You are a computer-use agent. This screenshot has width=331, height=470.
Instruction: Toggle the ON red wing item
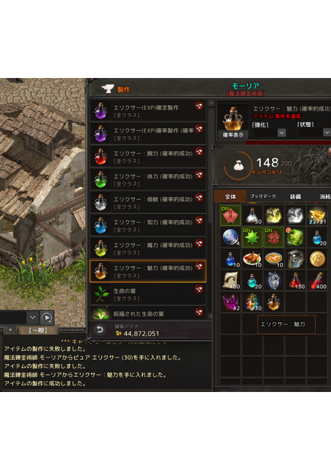click(x=230, y=215)
